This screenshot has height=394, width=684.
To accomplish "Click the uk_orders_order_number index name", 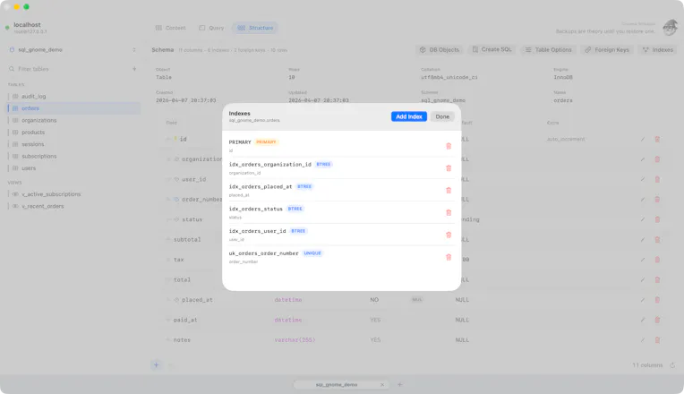I will point(263,253).
